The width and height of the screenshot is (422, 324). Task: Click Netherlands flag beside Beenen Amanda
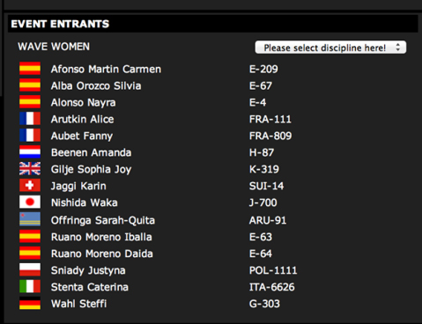tap(30, 152)
